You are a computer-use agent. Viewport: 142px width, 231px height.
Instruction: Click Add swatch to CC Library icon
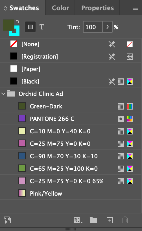(x=7, y=220)
